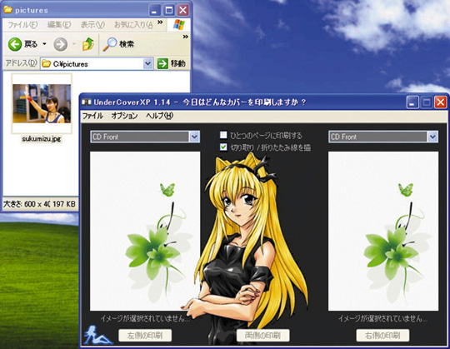Click the green Back arrow in pictures window
This screenshot has height=349, width=450.
pos(15,44)
